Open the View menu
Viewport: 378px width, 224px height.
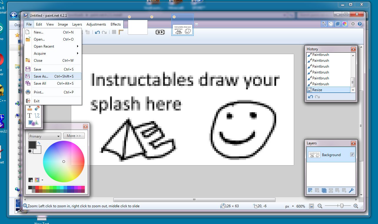(x=50, y=24)
